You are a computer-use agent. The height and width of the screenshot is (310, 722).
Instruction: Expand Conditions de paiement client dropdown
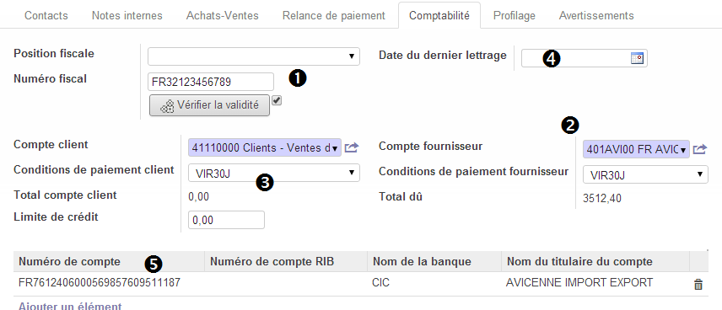(x=274, y=173)
